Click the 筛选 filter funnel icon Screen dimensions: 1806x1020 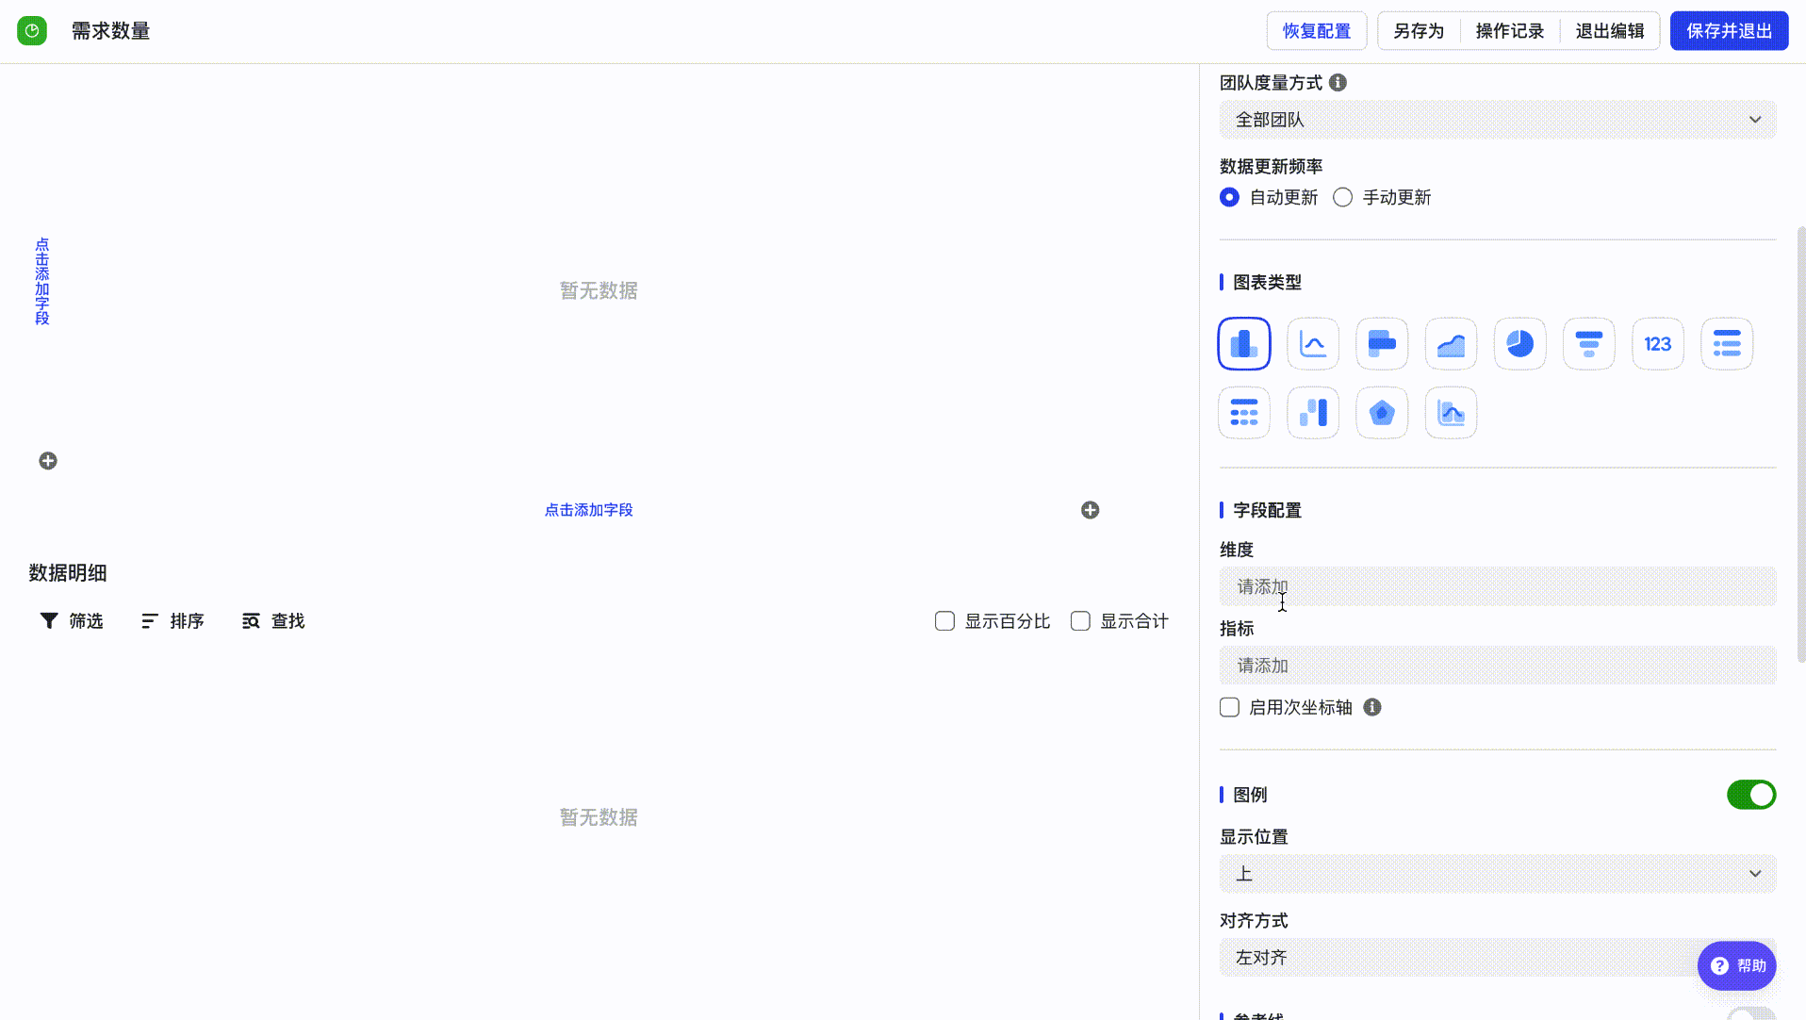click(49, 620)
